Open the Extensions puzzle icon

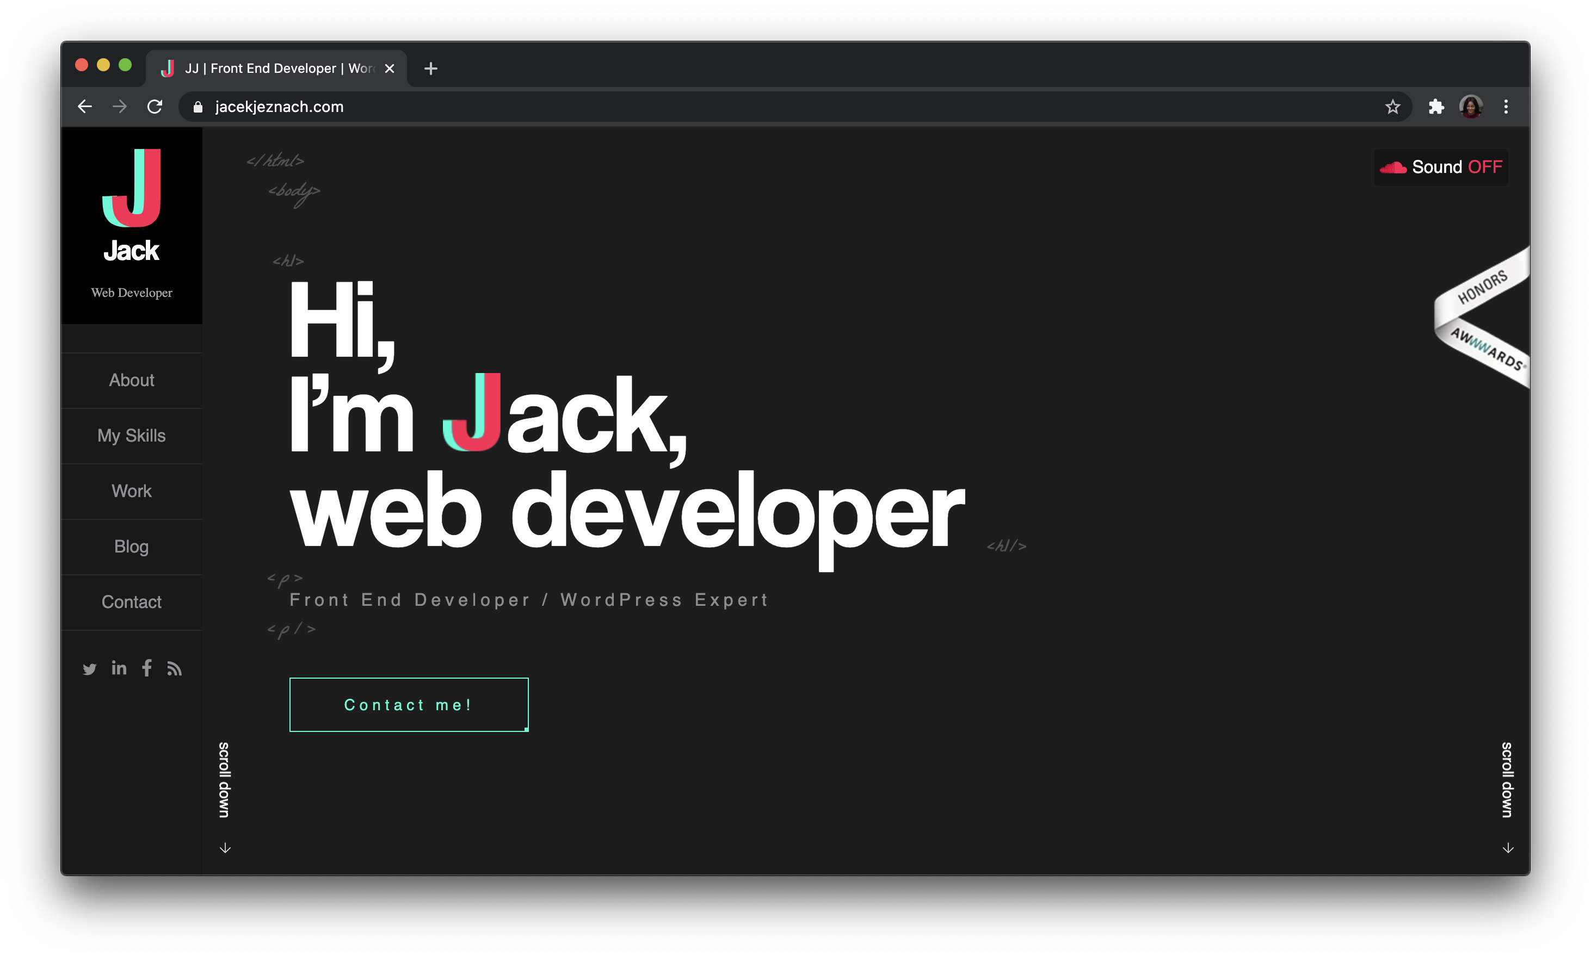pyautogui.click(x=1436, y=106)
